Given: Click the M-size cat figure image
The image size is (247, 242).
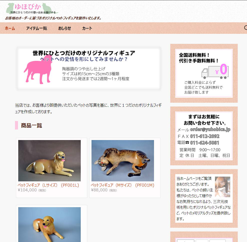Looking at the screenshot, I should click(x=123, y=161).
